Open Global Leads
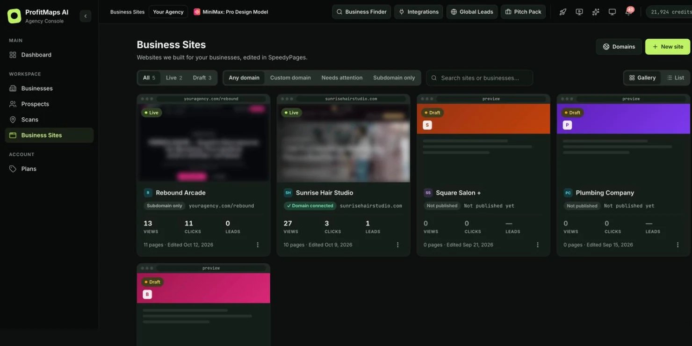The image size is (692, 346). pos(472,12)
